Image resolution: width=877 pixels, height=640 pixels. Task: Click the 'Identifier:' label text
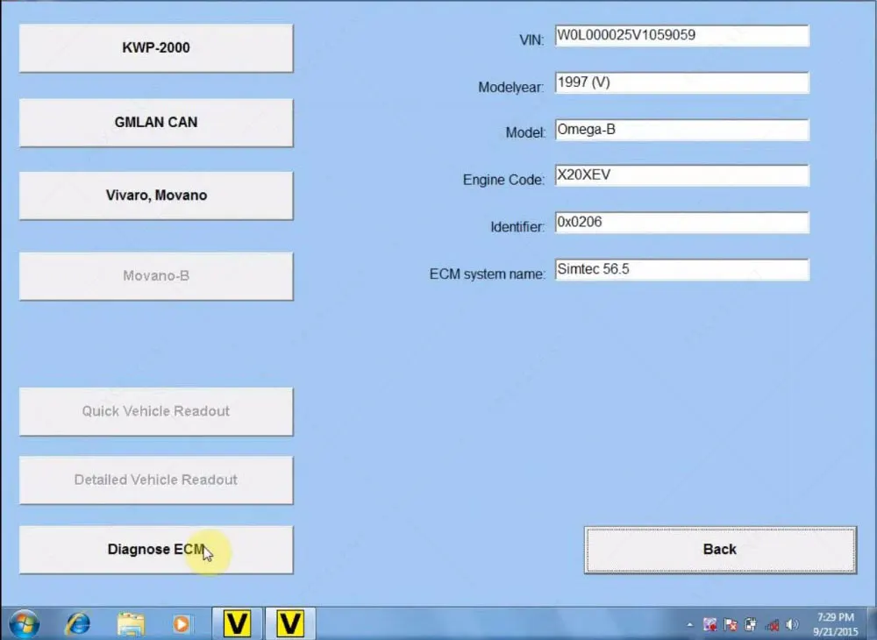[517, 227]
